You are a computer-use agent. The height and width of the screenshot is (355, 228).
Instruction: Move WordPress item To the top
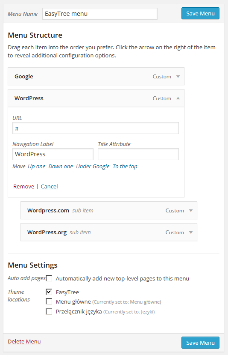coord(125,167)
